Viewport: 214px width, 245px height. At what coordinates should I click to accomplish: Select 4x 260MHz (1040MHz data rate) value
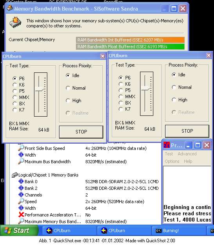coord(116,148)
